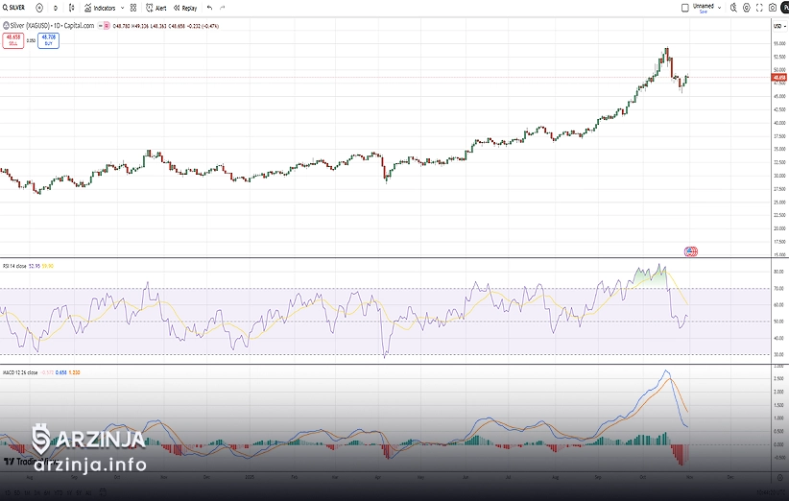Click the BUY 48.708 button
This screenshot has height=501, width=789.
[x=46, y=41]
